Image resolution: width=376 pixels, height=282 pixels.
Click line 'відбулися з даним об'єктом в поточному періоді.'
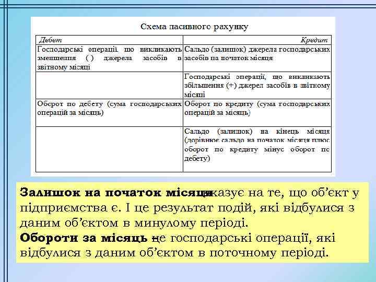click(174, 253)
